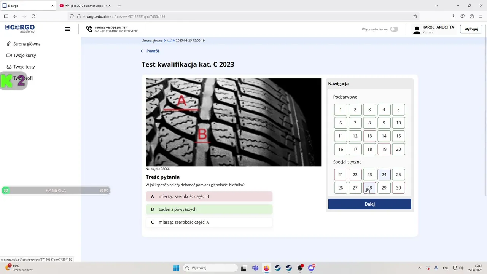Click the padlock site info icon

(x=79, y=16)
